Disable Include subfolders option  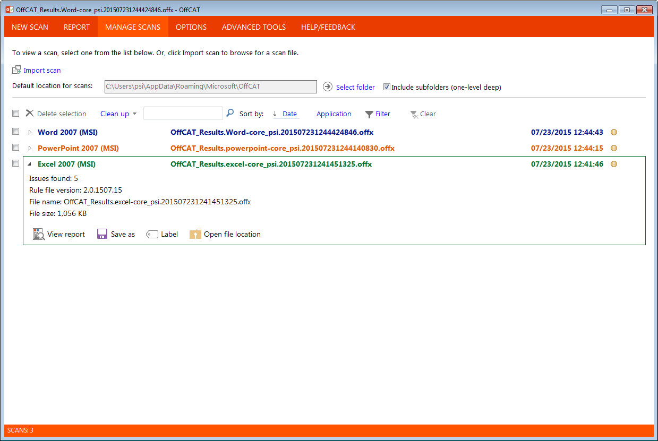tap(387, 87)
